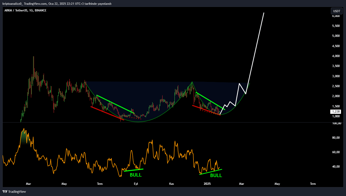Click the USDT currency button
The height and width of the screenshot is (196, 346).
point(337,11)
